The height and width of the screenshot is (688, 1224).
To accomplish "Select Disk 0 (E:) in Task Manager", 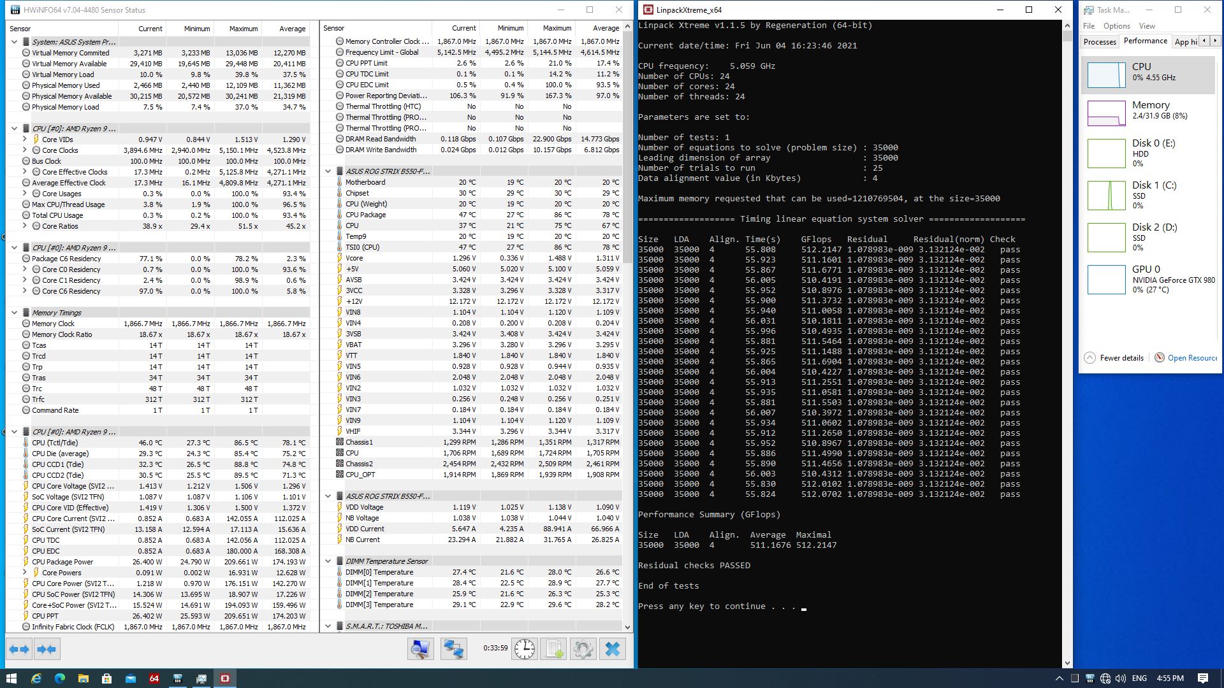I will pyautogui.click(x=1148, y=153).
